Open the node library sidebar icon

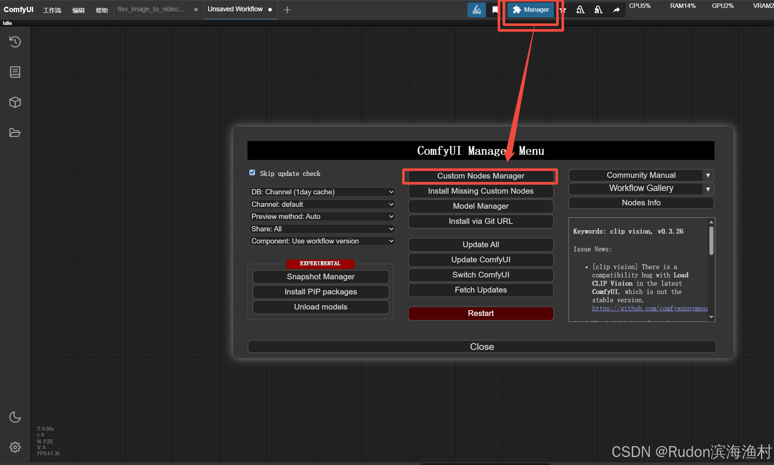coord(15,72)
